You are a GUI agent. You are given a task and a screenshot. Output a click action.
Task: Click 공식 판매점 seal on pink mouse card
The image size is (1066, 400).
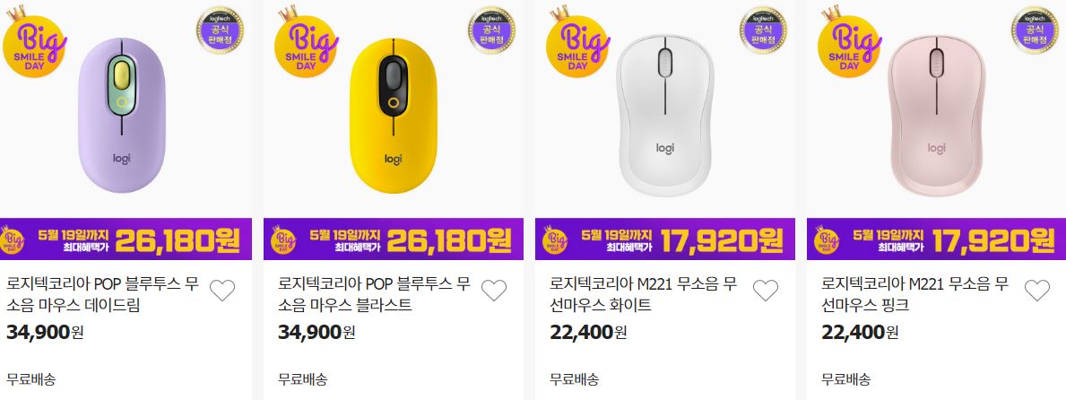1035,30
